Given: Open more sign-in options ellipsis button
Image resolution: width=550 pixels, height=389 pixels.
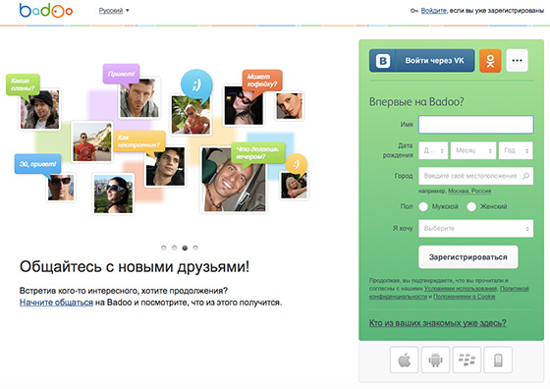Looking at the screenshot, I should click(517, 61).
